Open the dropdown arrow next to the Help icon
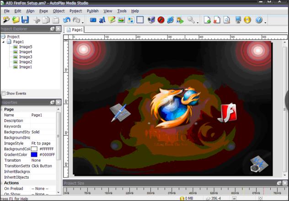Viewport: 289px width, 201px height. [x=265, y=23]
